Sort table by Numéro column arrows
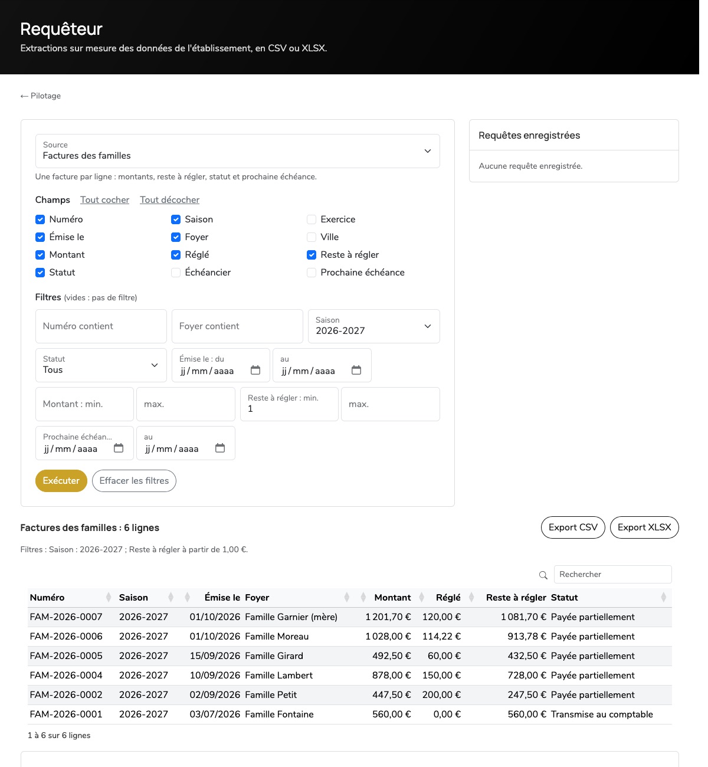The width and height of the screenshot is (708, 767). coord(109,597)
